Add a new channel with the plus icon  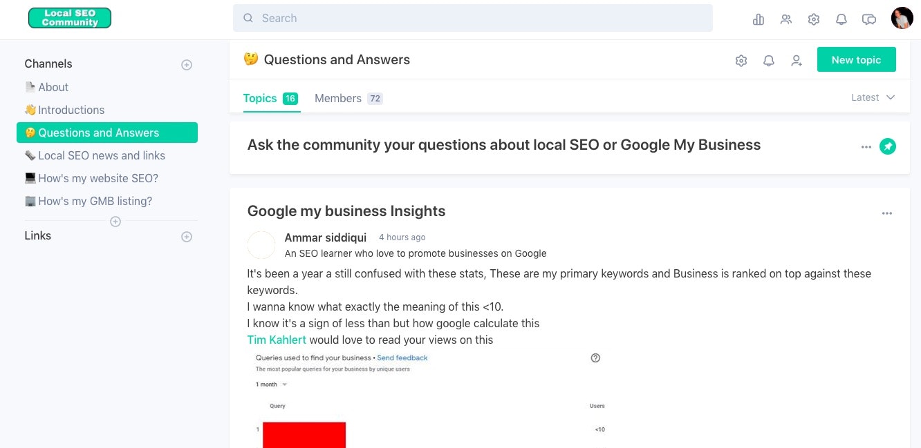pyautogui.click(x=187, y=64)
